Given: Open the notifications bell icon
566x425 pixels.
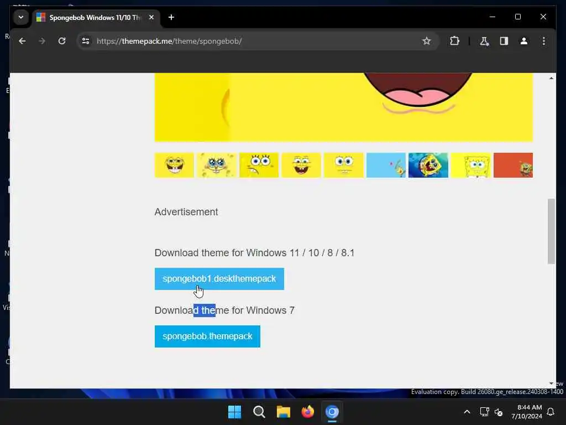Looking at the screenshot, I should pyautogui.click(x=551, y=412).
